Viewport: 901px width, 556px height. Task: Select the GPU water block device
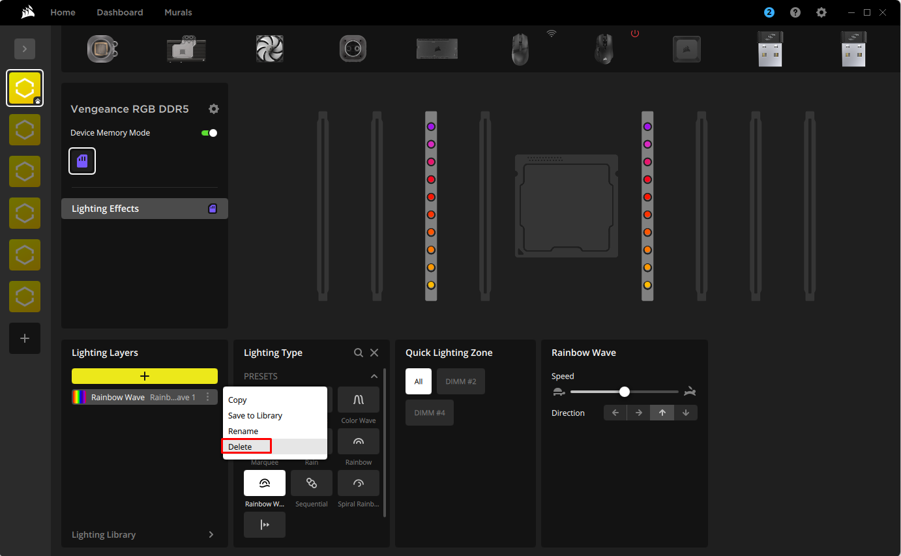click(x=186, y=49)
